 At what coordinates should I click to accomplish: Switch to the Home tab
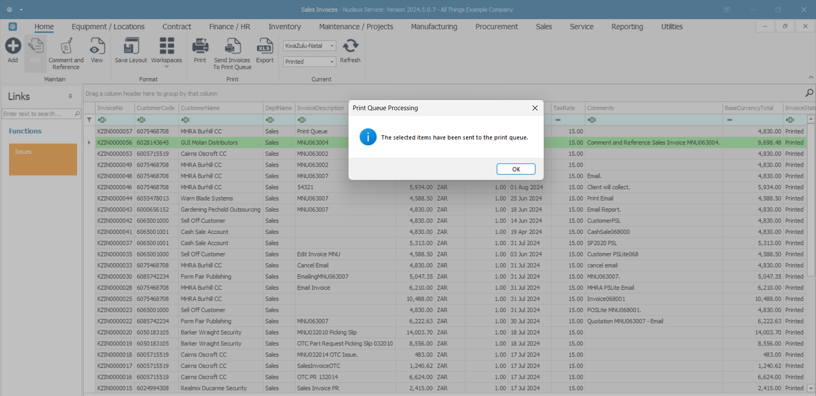click(x=44, y=26)
